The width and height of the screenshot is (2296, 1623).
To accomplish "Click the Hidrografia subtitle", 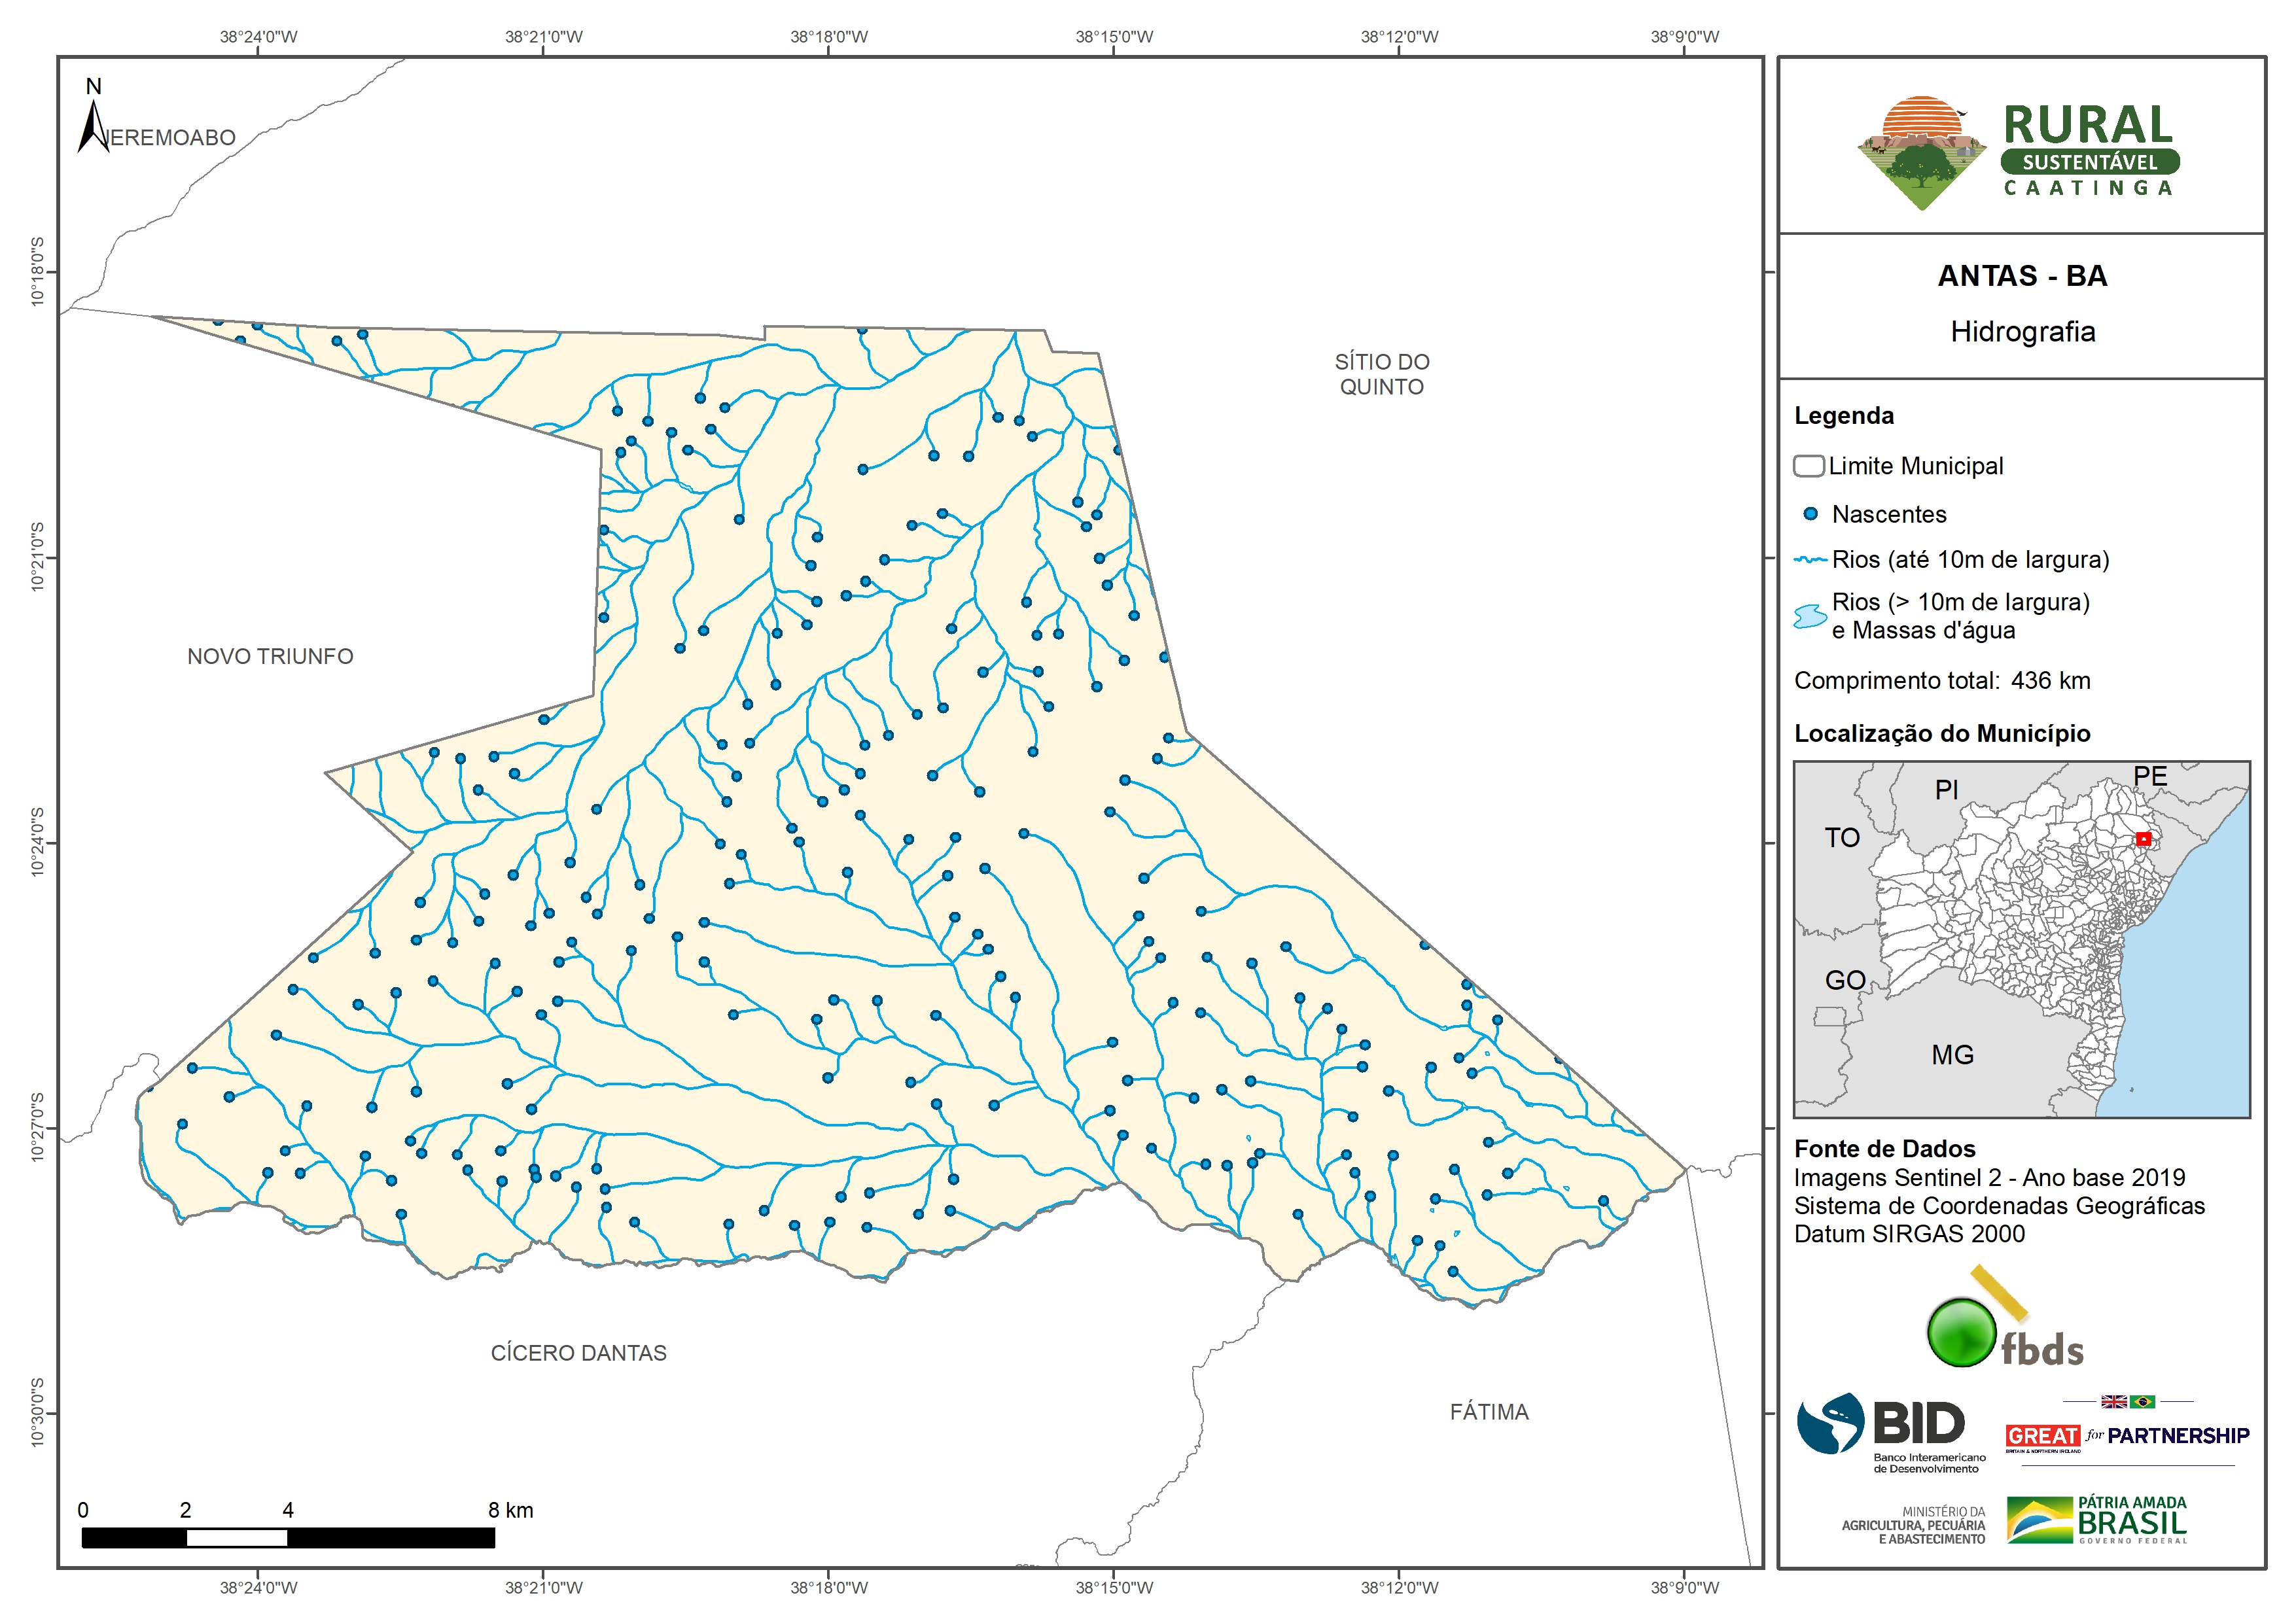I will click(2022, 332).
